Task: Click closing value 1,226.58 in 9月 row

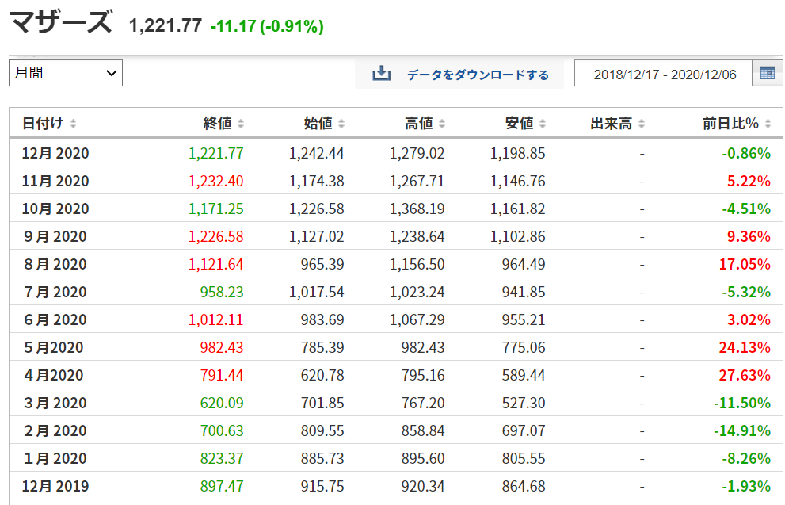Action: click(x=215, y=236)
